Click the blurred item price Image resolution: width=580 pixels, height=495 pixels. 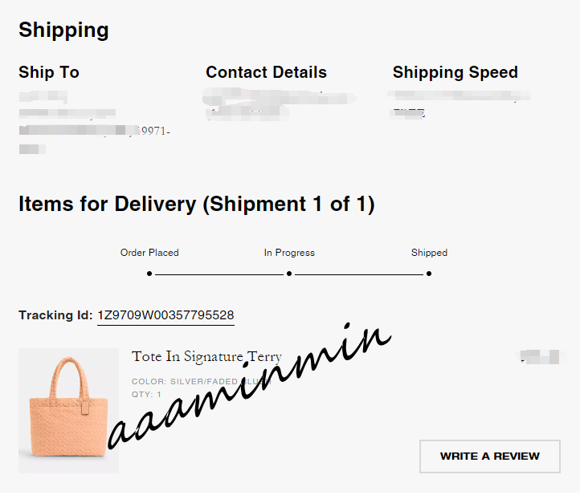[539, 356]
